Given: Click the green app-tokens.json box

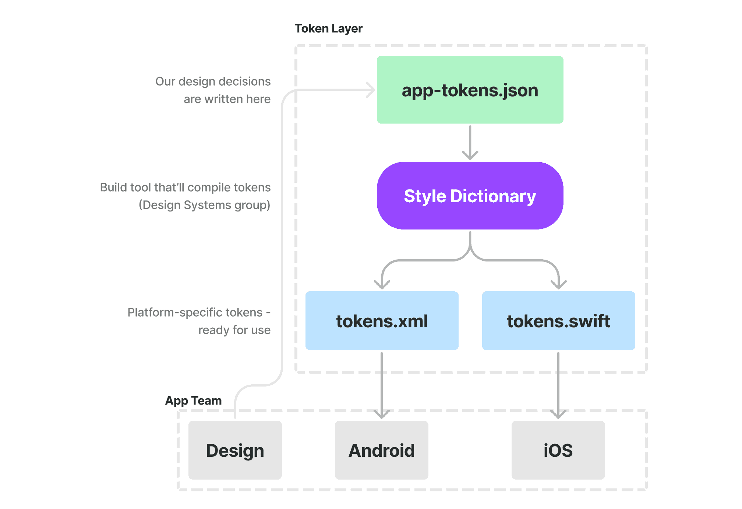Looking at the screenshot, I should [x=470, y=90].
